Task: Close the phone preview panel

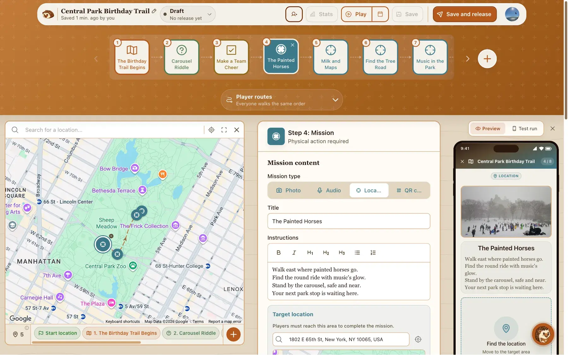Action: pos(552,129)
